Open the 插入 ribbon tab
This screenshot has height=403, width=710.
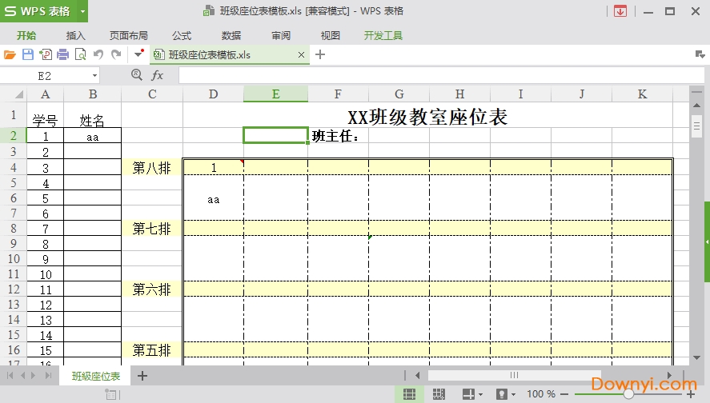[x=75, y=35]
